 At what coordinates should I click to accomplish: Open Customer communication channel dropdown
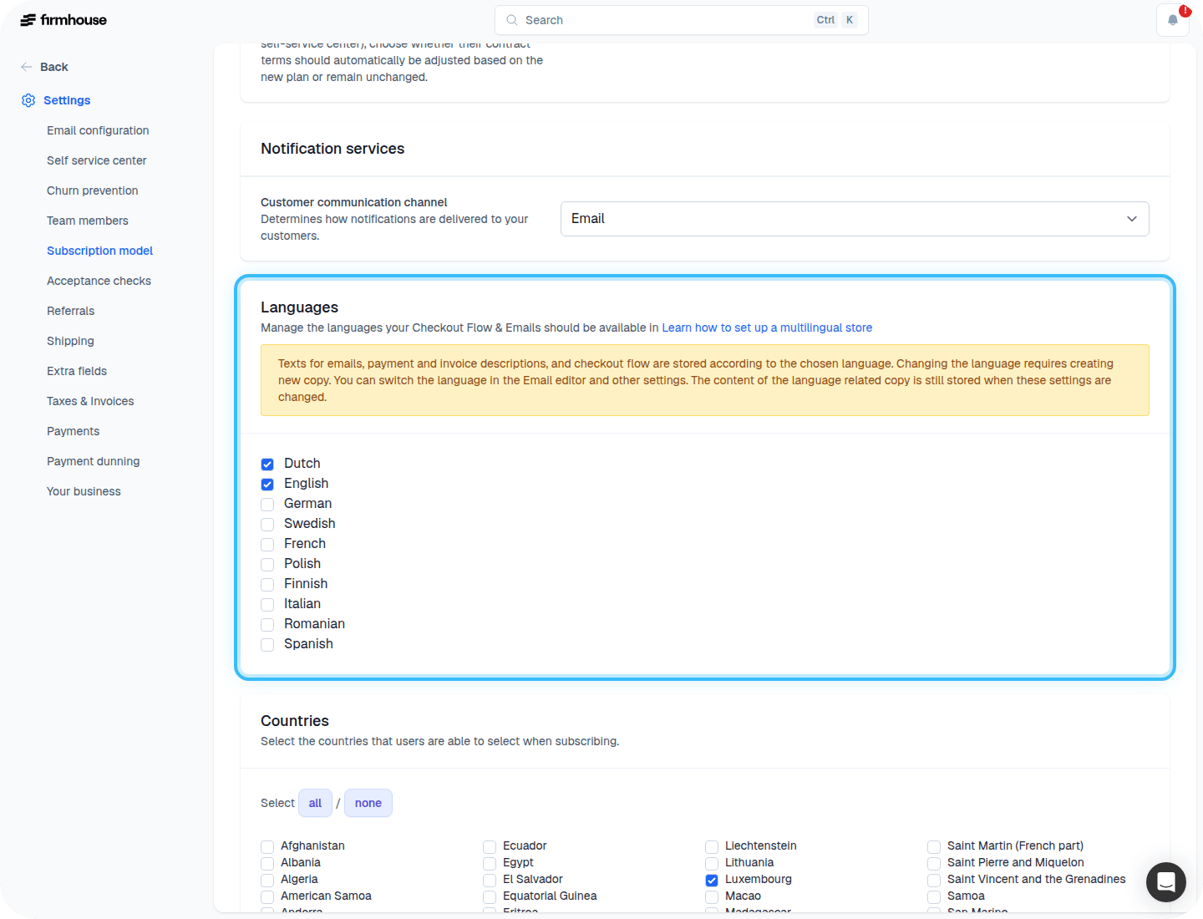[855, 219]
